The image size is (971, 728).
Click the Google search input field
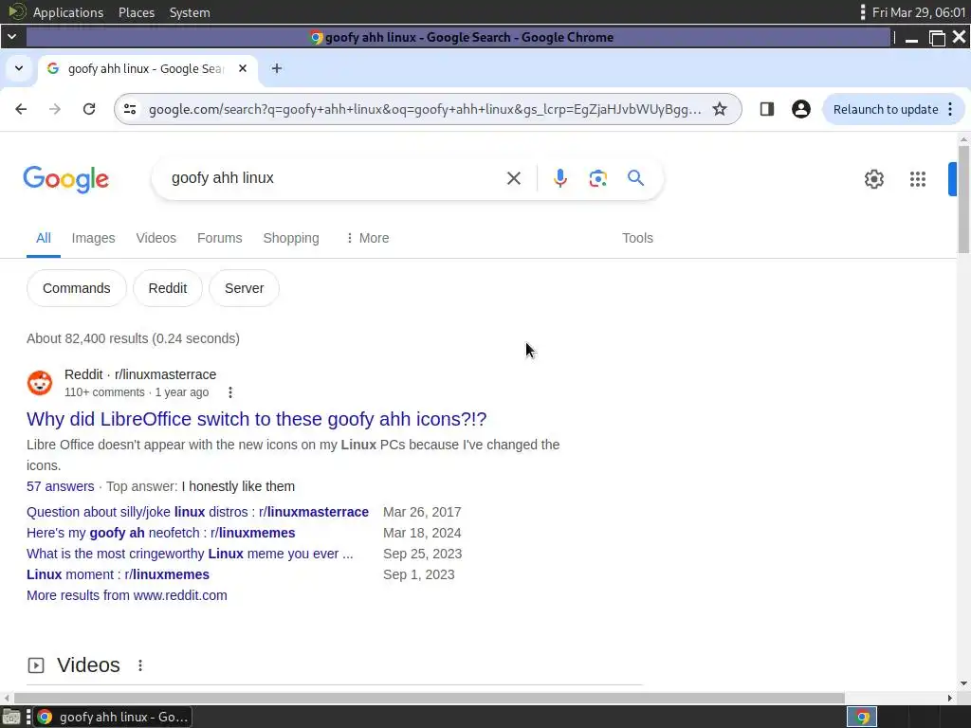pyautogui.click(x=335, y=178)
